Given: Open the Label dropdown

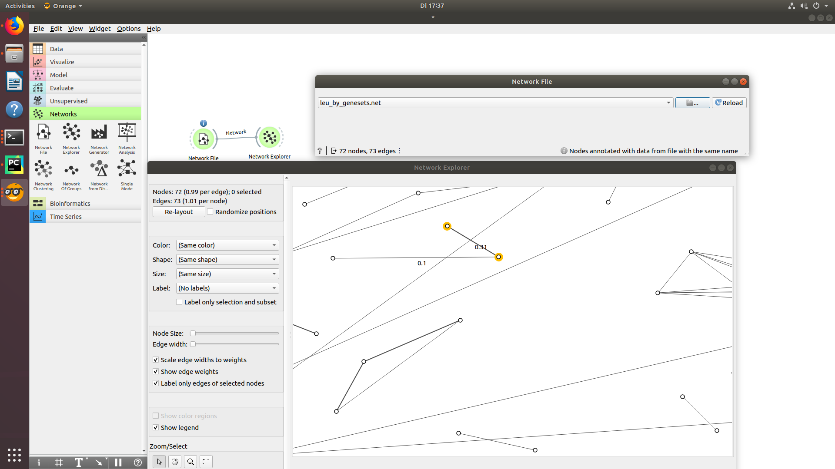Looking at the screenshot, I should [227, 288].
